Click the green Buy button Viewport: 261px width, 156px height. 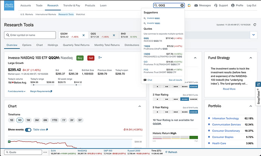(x=80, y=58)
